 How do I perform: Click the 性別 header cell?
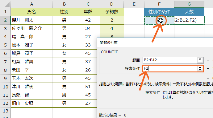click(64, 12)
